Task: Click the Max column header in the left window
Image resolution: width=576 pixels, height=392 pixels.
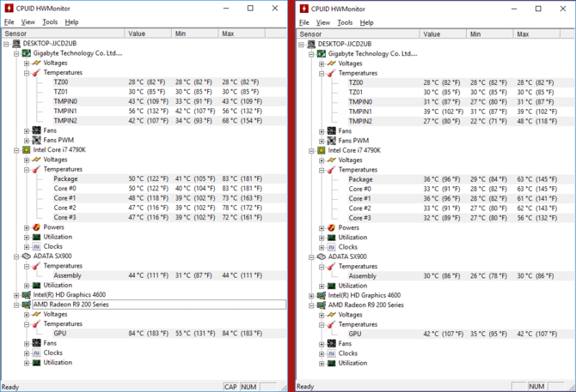Action: 242,33
